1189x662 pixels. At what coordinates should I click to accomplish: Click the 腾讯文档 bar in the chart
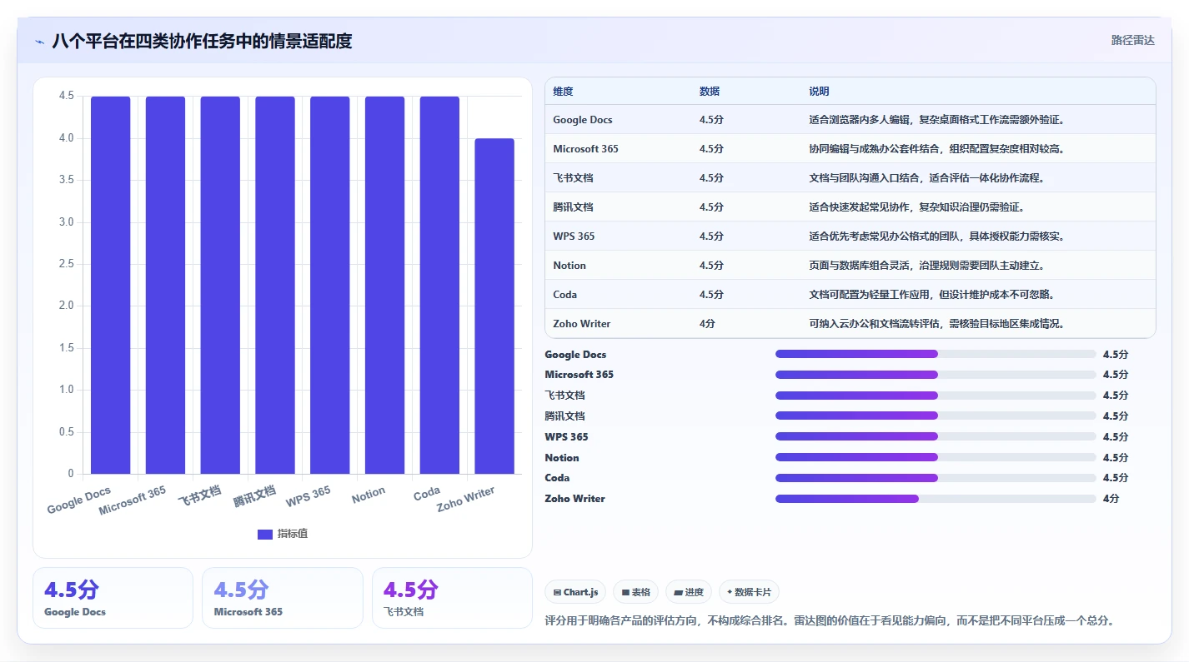pyautogui.click(x=275, y=285)
